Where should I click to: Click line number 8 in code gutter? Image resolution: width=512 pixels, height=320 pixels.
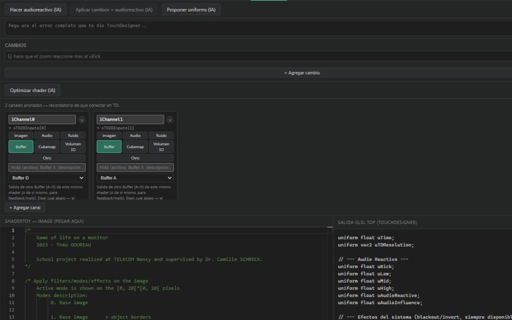[13, 281]
